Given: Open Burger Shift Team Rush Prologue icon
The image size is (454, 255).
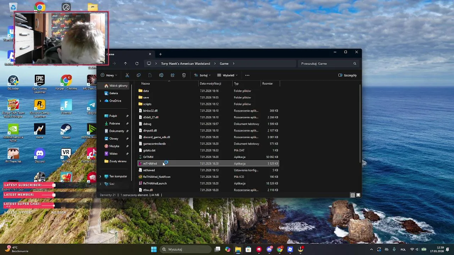Looking at the screenshot, I should pyautogui.click(x=13, y=108).
